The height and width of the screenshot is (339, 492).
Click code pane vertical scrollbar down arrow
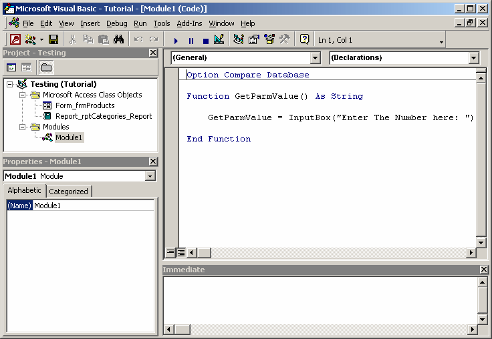coord(481,242)
